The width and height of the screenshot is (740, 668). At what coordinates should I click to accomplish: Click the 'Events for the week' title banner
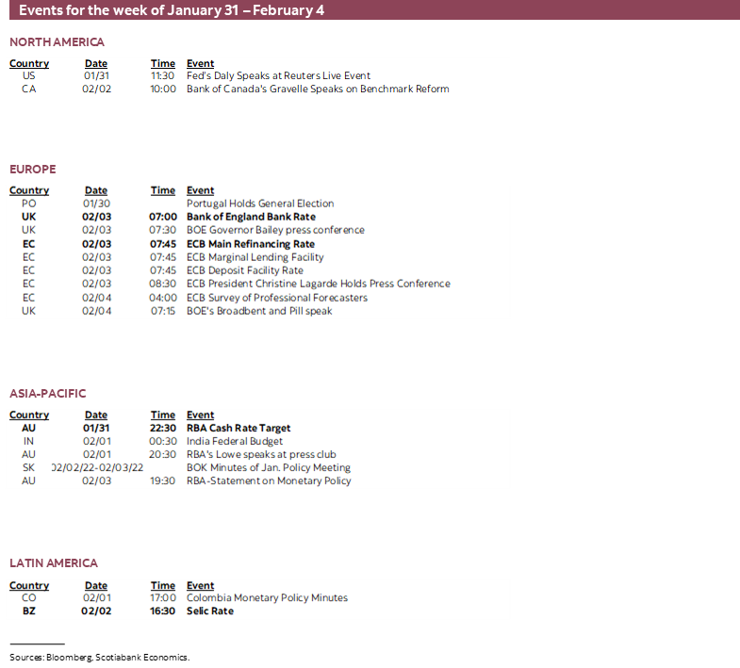tap(174, 10)
